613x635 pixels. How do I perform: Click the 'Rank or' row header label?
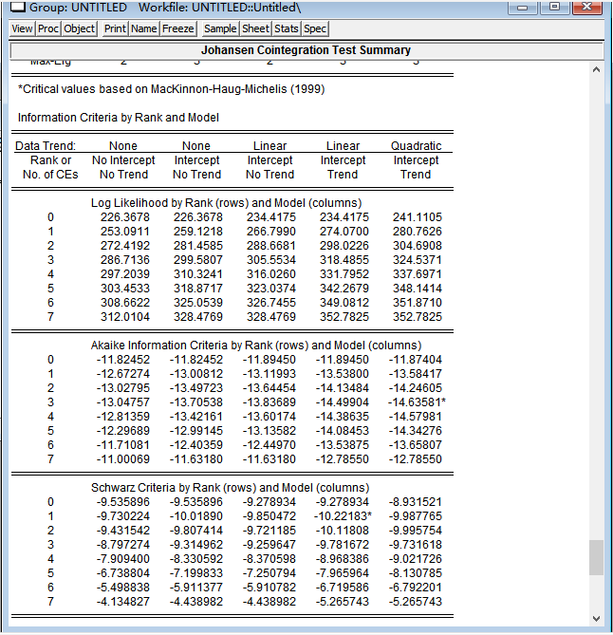click(x=50, y=160)
